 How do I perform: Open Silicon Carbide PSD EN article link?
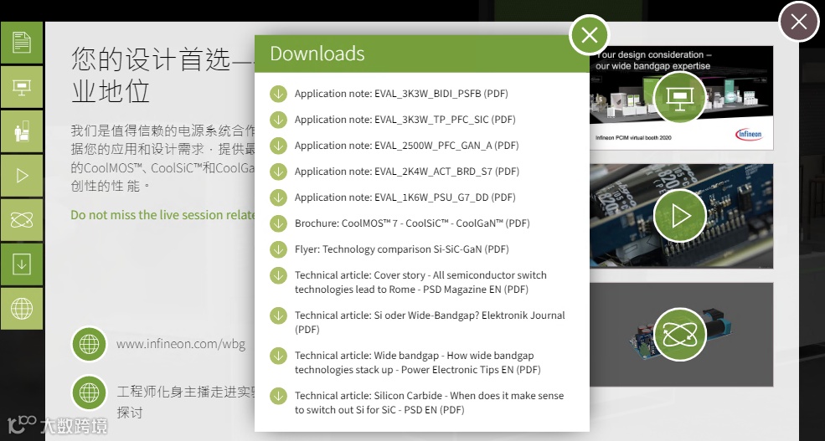(x=430, y=403)
